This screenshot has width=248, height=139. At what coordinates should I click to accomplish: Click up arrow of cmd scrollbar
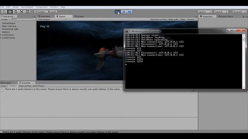pos(244,36)
